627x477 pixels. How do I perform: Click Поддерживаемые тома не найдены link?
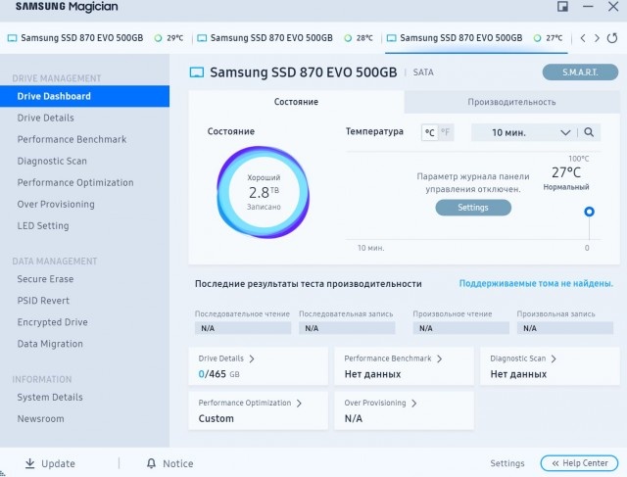[536, 283]
